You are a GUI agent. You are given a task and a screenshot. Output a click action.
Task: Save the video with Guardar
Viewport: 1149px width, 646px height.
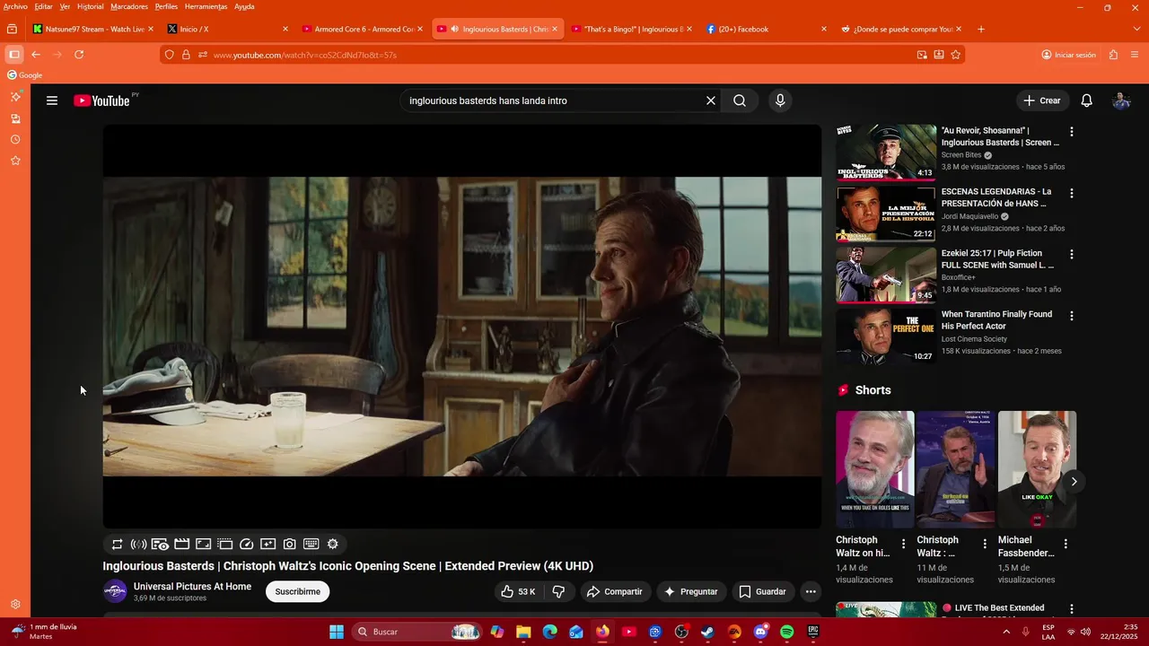pyautogui.click(x=763, y=591)
